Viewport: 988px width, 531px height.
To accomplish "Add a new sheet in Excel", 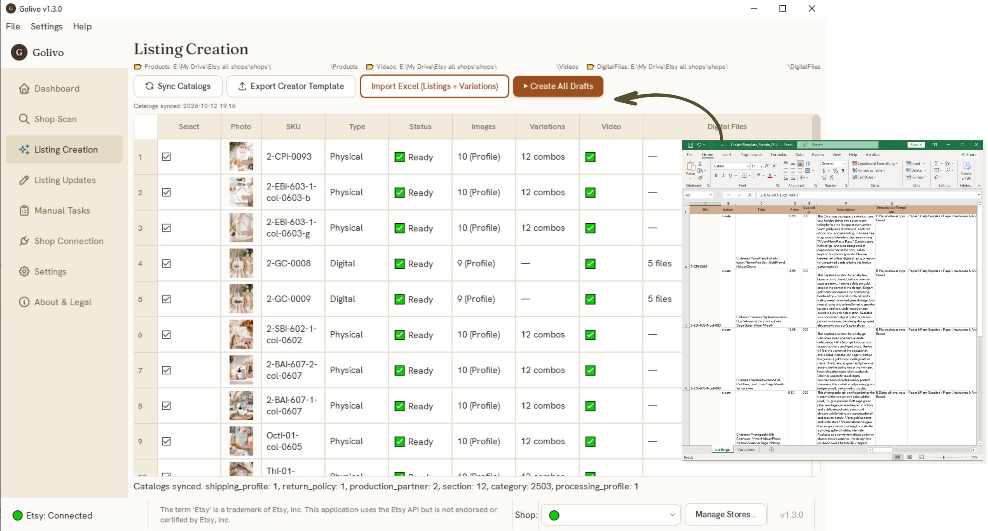I will [771, 450].
